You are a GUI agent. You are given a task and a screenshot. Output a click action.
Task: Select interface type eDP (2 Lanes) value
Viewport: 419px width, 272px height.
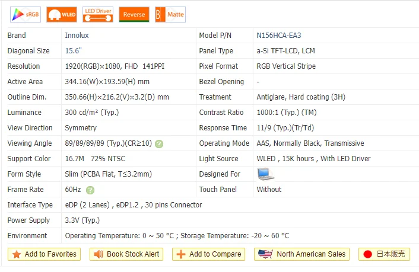(134, 205)
